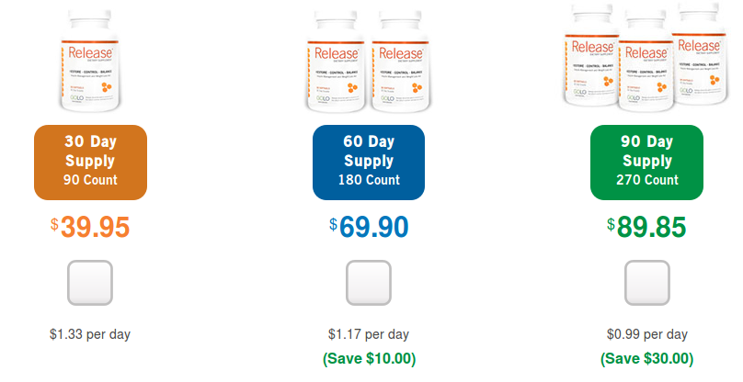Select the two Release bottles image
The height and width of the screenshot is (382, 743).
click(369, 61)
